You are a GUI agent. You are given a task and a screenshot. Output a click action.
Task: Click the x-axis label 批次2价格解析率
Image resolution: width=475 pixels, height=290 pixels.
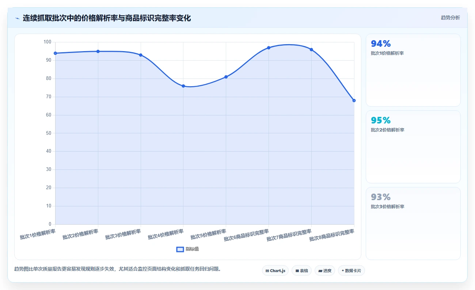tap(80, 234)
